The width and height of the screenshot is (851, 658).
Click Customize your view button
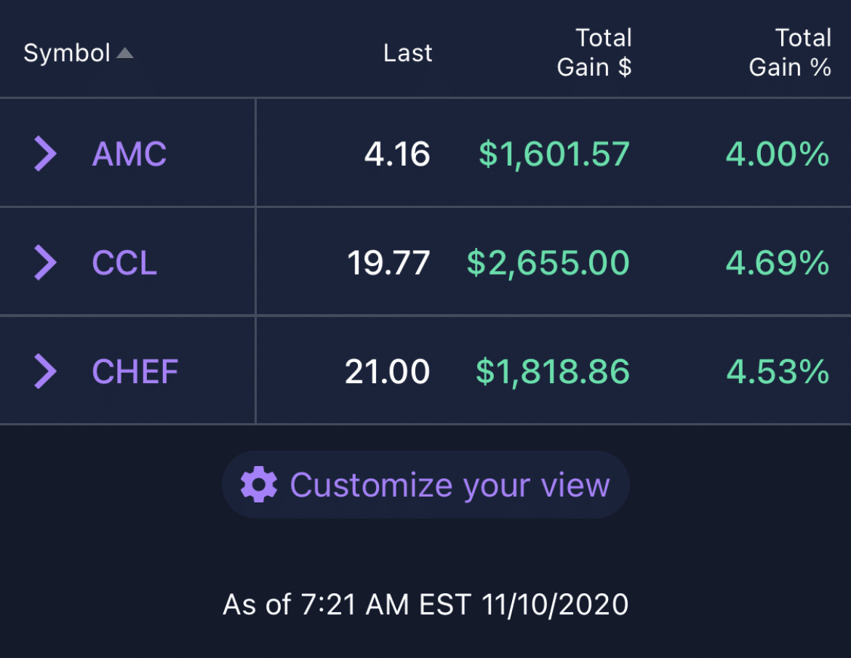[x=425, y=484]
